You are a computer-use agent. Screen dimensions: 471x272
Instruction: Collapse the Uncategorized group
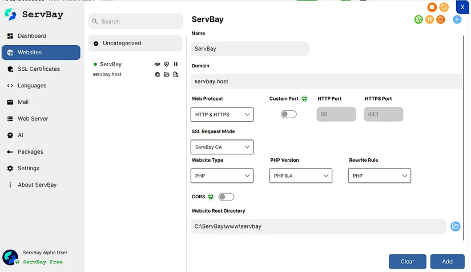point(135,43)
